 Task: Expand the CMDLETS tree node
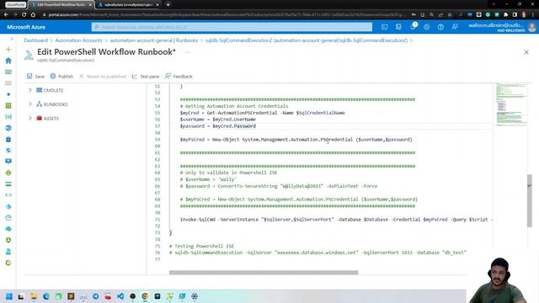coord(30,90)
